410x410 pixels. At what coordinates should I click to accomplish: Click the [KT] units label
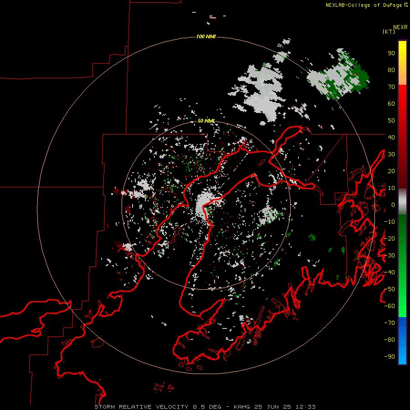click(389, 31)
